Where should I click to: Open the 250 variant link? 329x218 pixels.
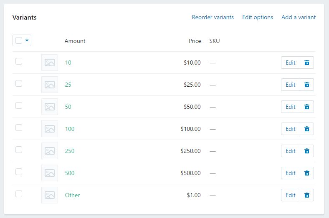point(70,151)
